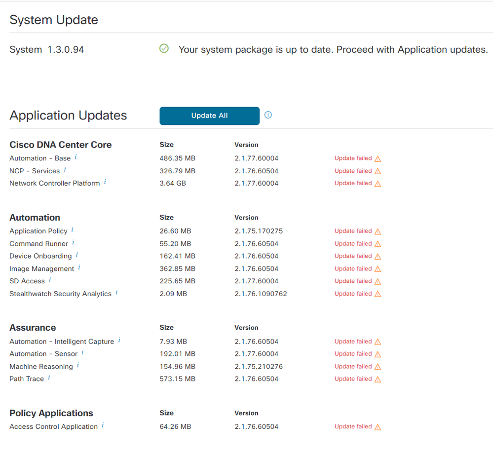Click warning icon for Image Management
493x458 pixels.
coord(378,269)
